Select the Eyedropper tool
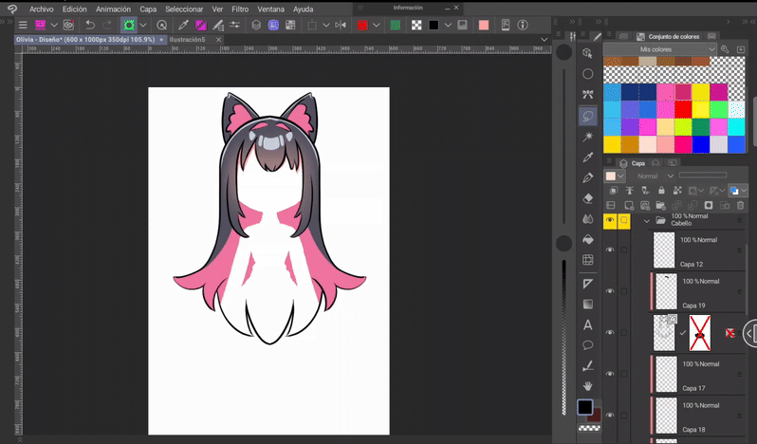Image resolution: width=757 pixels, height=444 pixels. [x=588, y=157]
